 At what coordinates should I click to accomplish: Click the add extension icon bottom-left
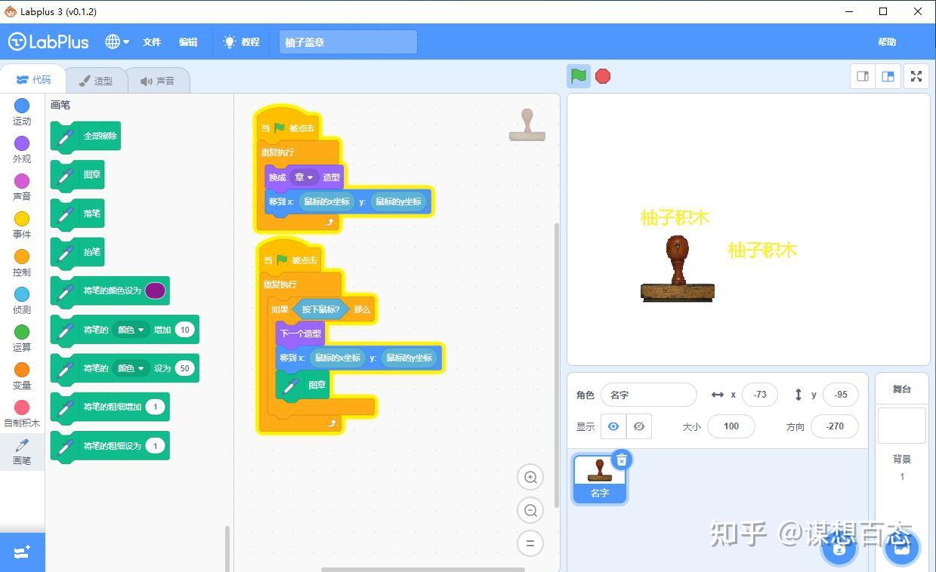pos(22,552)
